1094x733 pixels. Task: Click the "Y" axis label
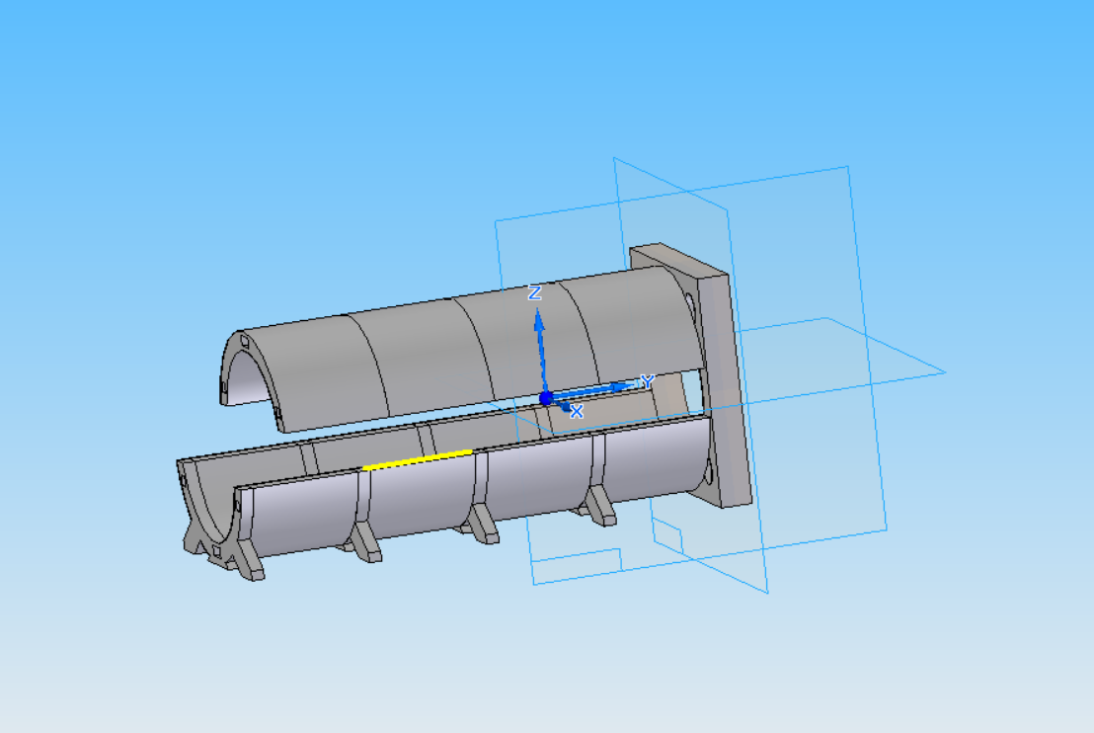click(x=648, y=381)
